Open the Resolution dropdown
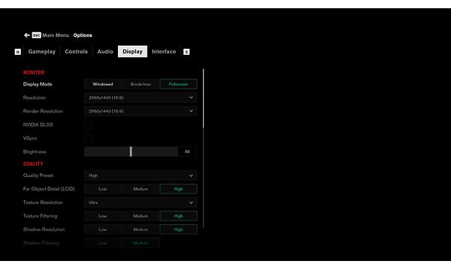The width and height of the screenshot is (451, 270). click(141, 97)
